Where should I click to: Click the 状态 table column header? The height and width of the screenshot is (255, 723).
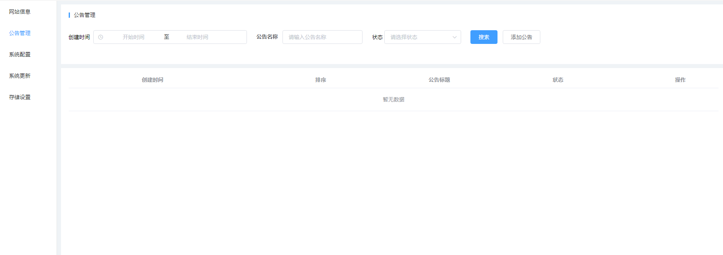click(x=558, y=80)
